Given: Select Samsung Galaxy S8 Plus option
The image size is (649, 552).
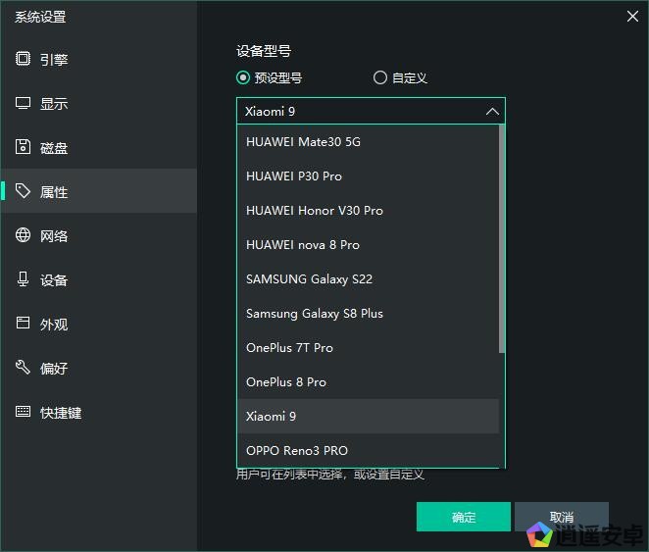Looking at the screenshot, I should 369,314.
